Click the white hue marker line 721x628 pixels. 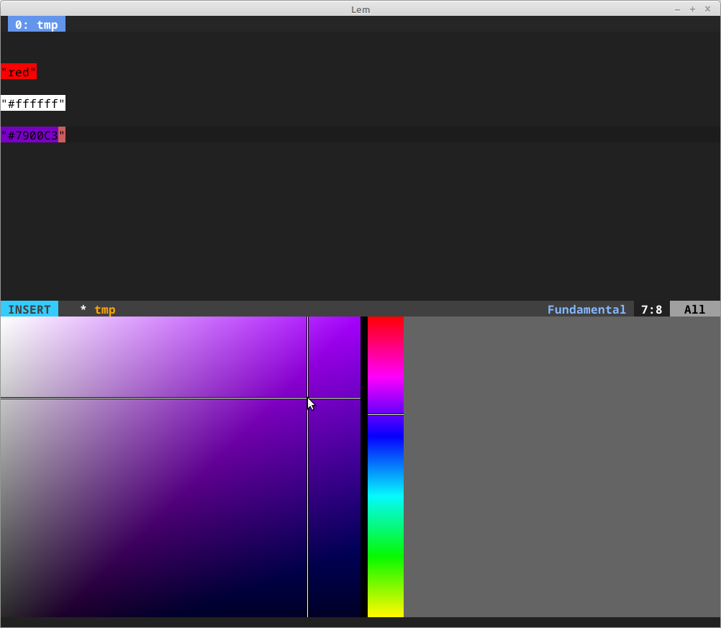(386, 414)
